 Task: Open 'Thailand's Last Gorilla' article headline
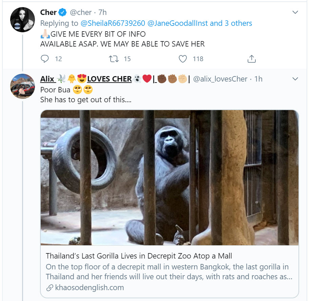tap(139, 256)
